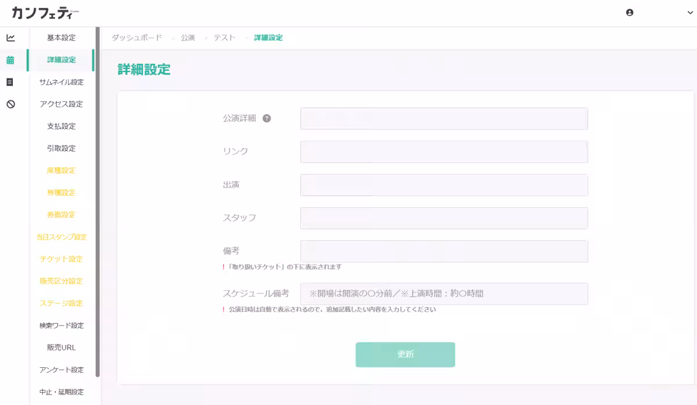
Task: Go to アンケート設定
Action: coord(62,370)
